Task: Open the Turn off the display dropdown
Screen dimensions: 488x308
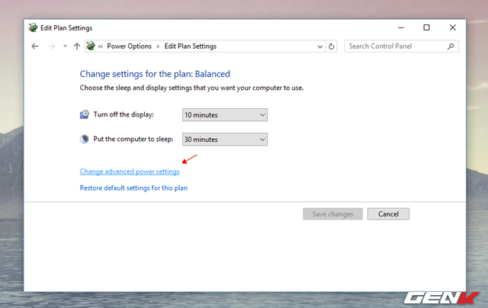Action: point(225,115)
